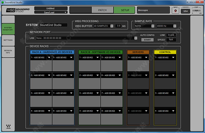The image size is (205, 133).
Task: Open the Save/Load dropdown menu
Action: (x=51, y=12)
